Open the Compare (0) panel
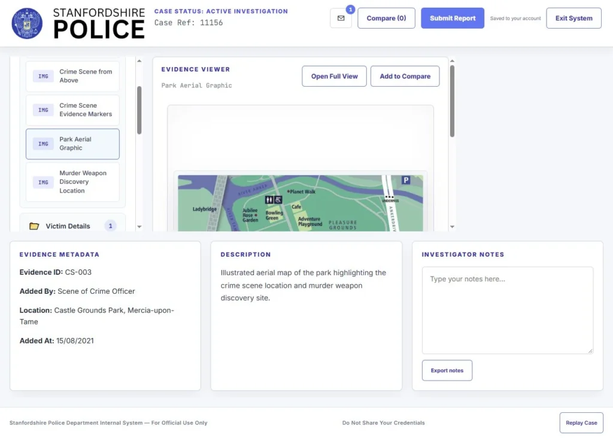613x438 pixels. [x=386, y=18]
